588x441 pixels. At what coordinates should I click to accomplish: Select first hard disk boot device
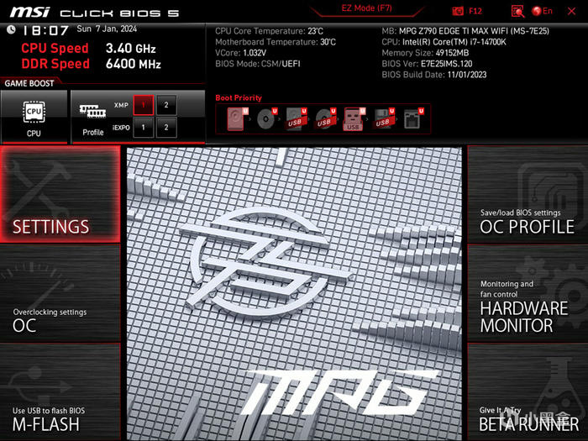point(238,119)
